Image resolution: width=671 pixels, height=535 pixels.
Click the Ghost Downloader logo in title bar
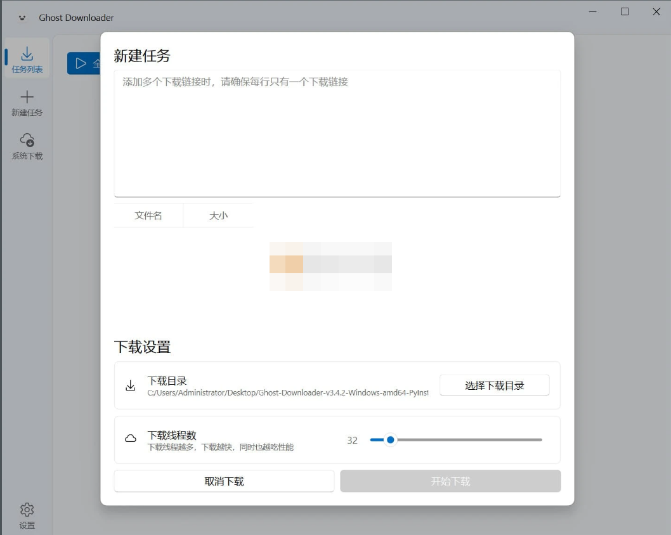pyautogui.click(x=22, y=17)
